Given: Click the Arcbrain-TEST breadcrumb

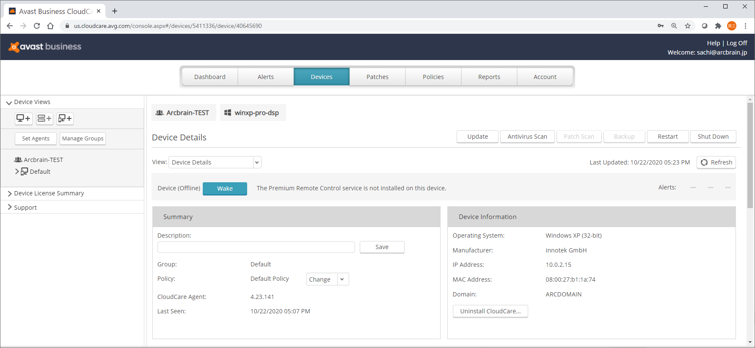Looking at the screenshot, I should (x=184, y=112).
